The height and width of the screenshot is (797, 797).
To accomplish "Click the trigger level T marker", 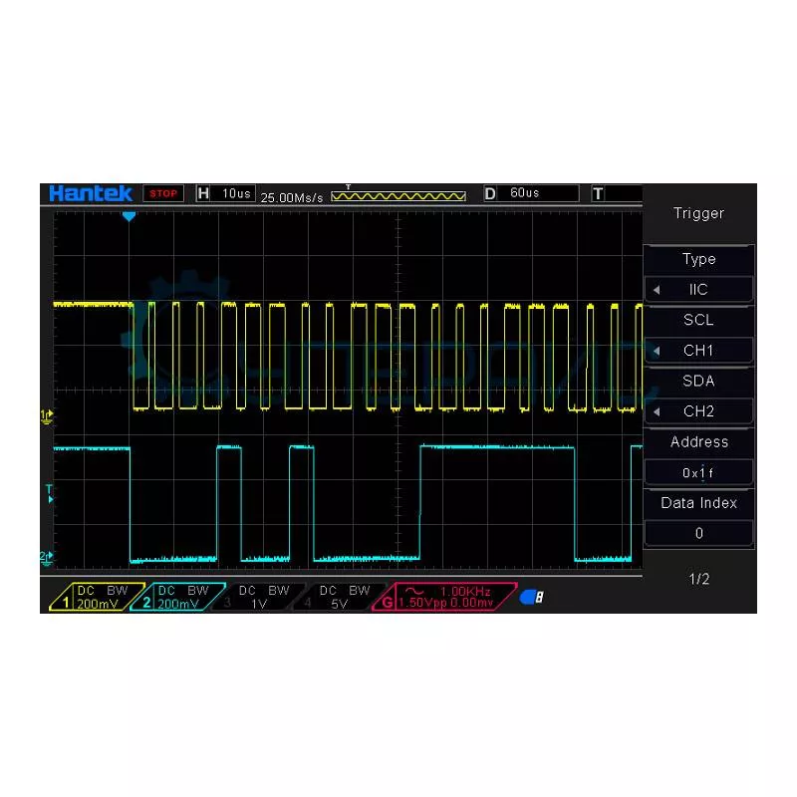I will (47, 490).
